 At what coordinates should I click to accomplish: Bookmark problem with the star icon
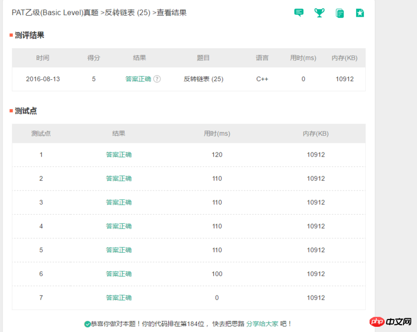click(x=360, y=13)
